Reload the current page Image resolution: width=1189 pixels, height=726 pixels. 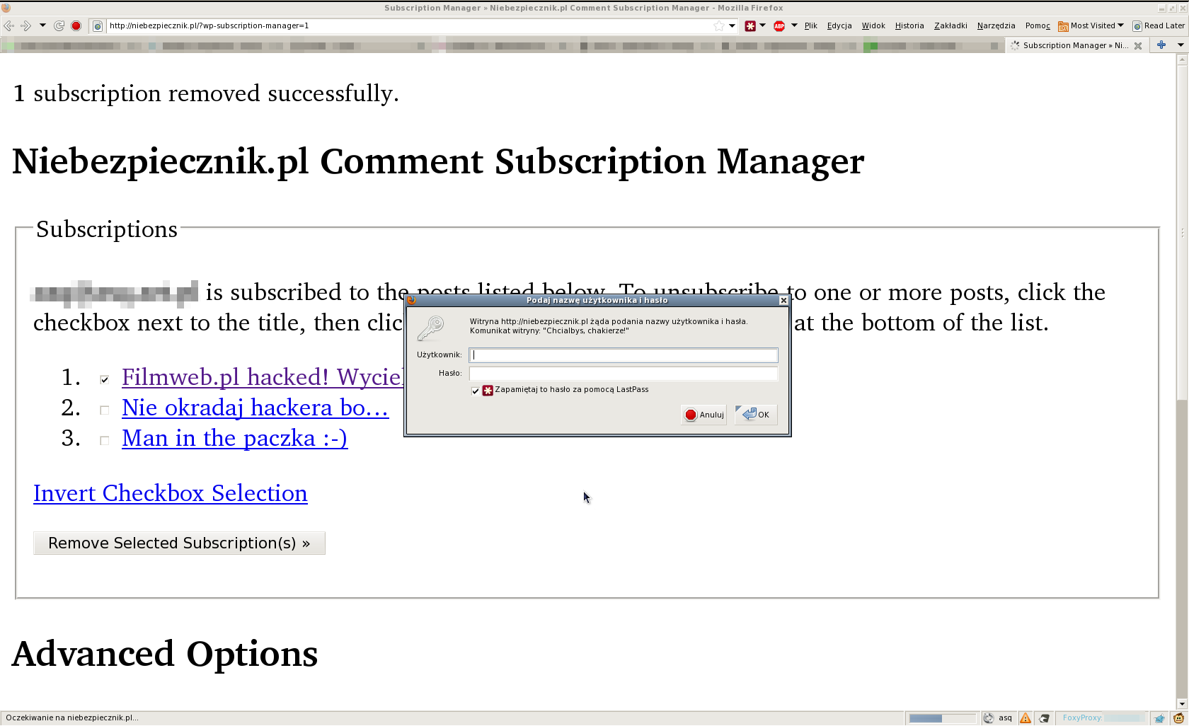(x=59, y=25)
